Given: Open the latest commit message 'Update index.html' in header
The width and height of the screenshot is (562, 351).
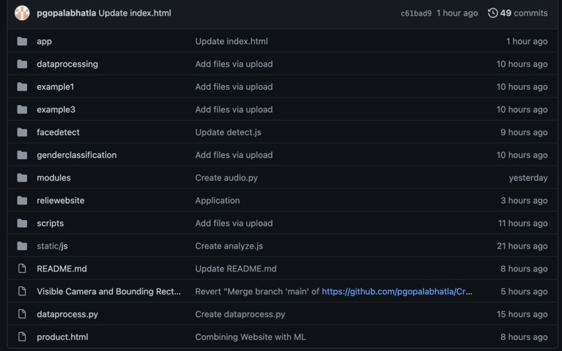Looking at the screenshot, I should click(x=135, y=13).
